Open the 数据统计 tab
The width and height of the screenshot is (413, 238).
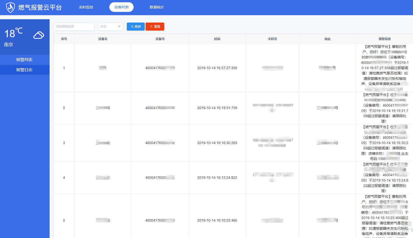click(x=157, y=7)
